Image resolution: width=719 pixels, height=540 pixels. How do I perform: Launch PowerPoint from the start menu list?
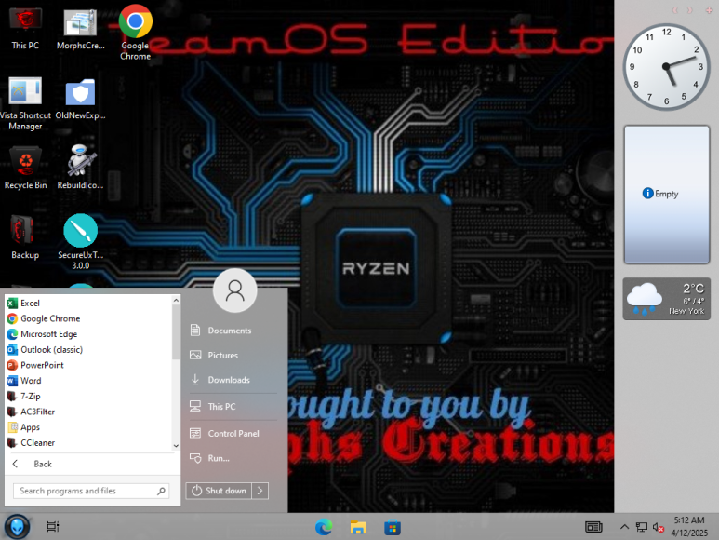click(89, 365)
